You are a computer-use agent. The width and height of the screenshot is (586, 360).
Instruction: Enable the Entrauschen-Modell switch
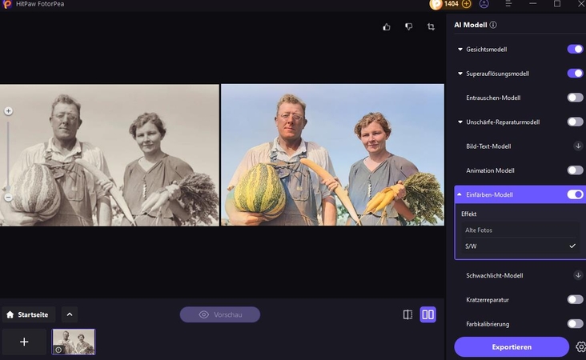pos(575,98)
